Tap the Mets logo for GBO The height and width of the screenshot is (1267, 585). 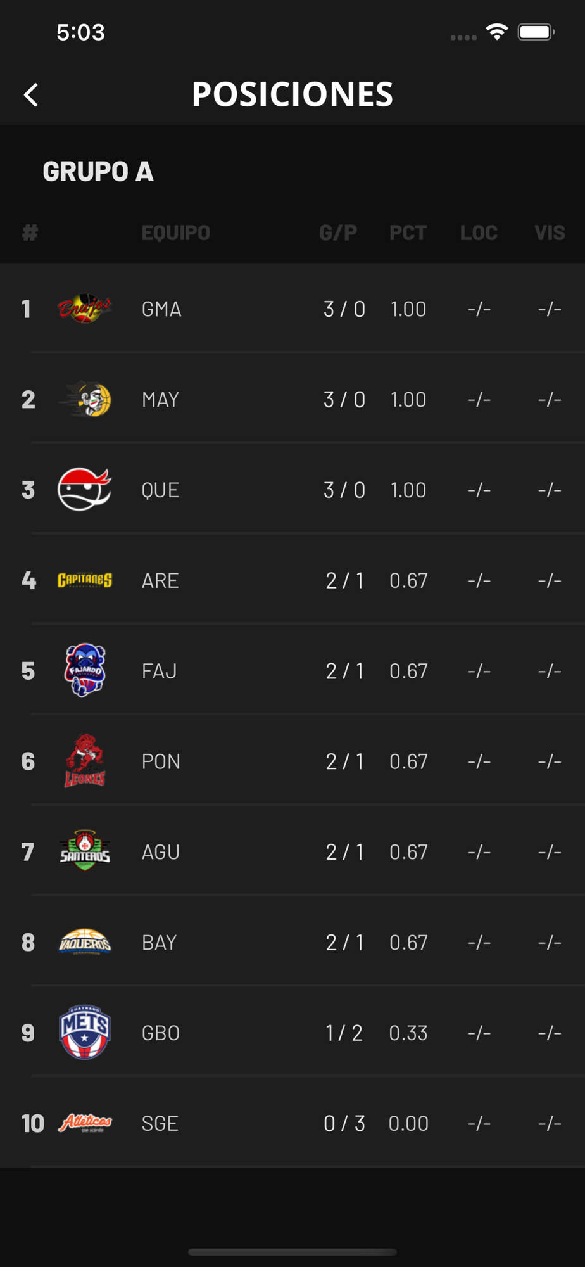click(84, 1032)
